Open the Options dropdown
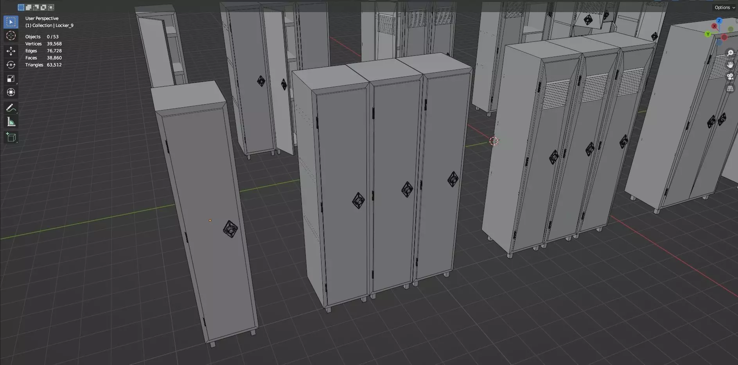The image size is (738, 365). 725,7
